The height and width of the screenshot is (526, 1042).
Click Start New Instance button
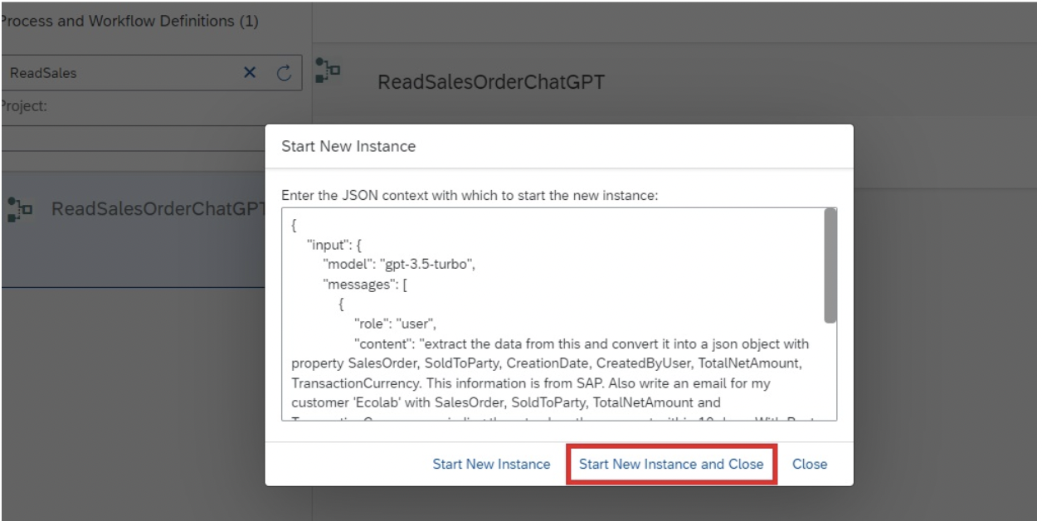(x=491, y=465)
